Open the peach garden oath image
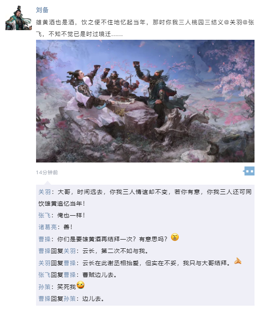This screenshot has height=312, width=265. coord(145,101)
